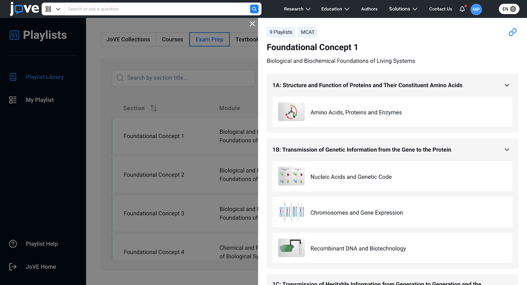Click the section search magnifier icon

[x=120, y=78]
